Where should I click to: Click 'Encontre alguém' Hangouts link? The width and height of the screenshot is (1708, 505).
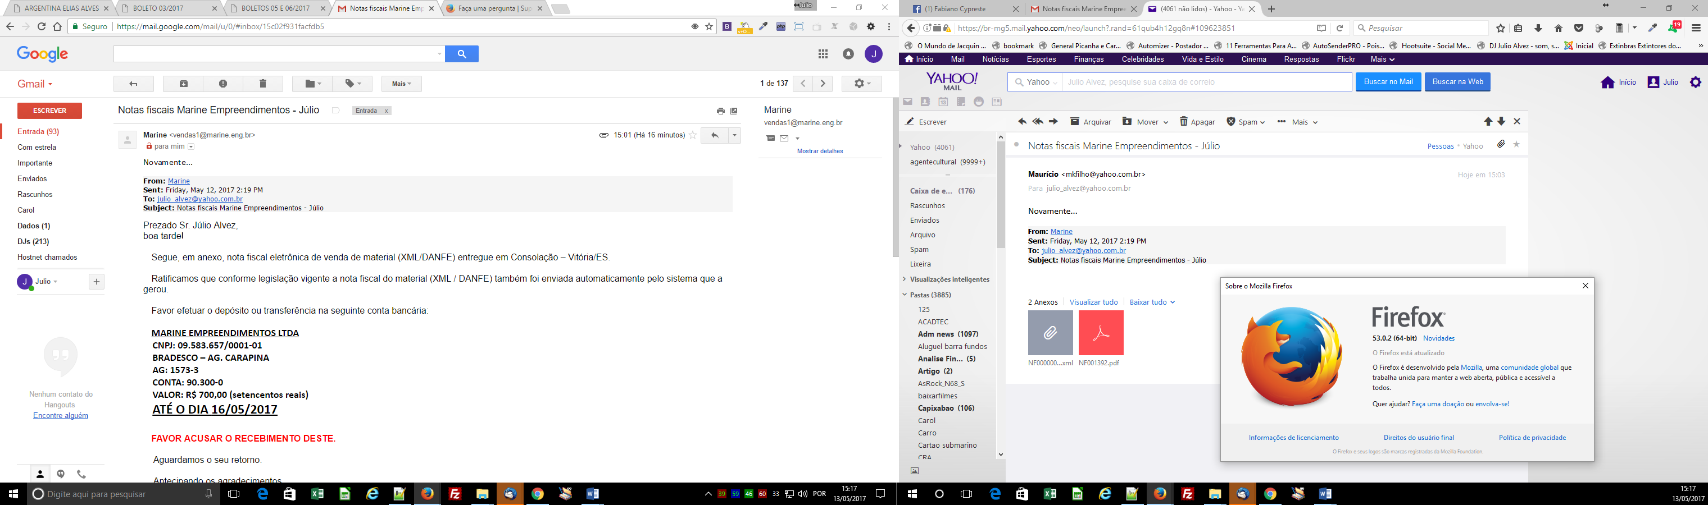(x=60, y=416)
